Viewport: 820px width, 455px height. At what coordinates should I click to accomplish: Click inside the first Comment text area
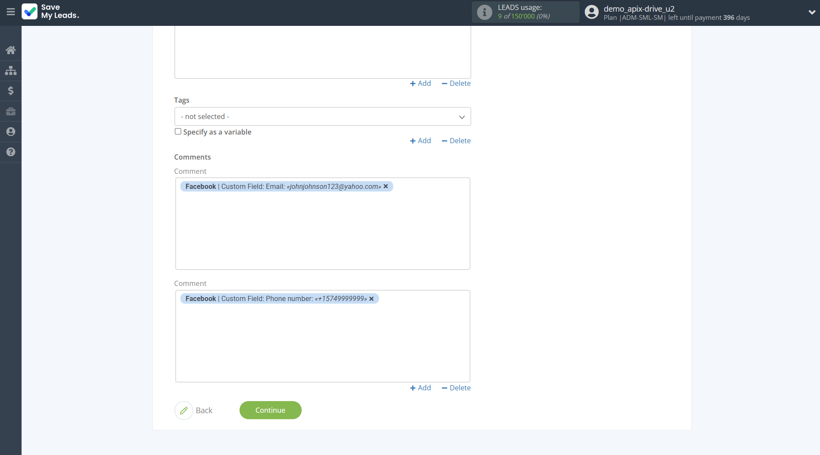(322, 233)
